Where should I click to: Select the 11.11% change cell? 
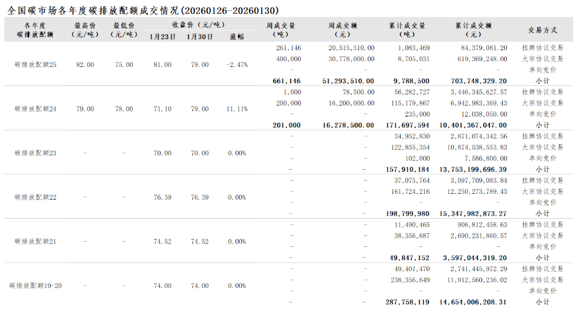pos(237,109)
